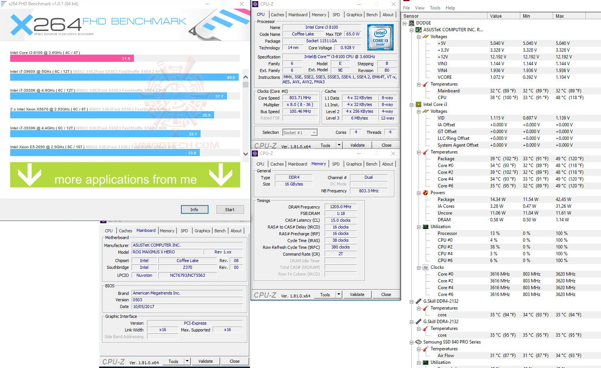This screenshot has height=368, width=601.
Task: Collapse the Powers group
Action: pyautogui.click(x=419, y=193)
